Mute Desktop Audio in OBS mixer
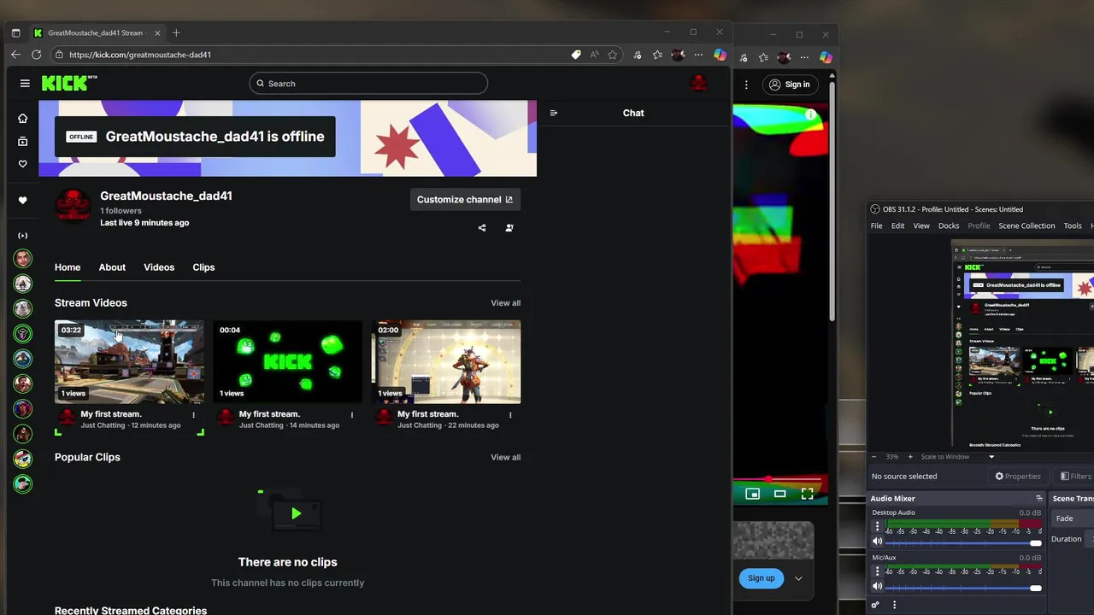1094x615 pixels. (x=877, y=542)
